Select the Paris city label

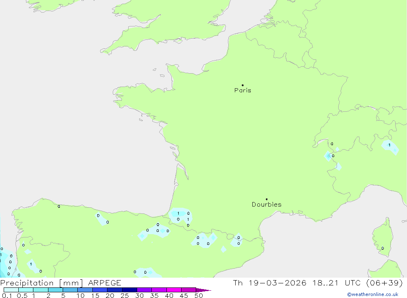pos(243,90)
